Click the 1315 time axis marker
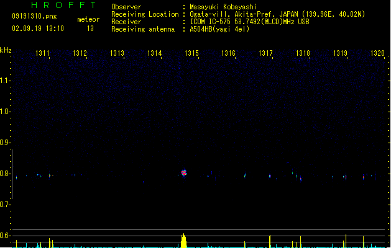 [191, 53]
